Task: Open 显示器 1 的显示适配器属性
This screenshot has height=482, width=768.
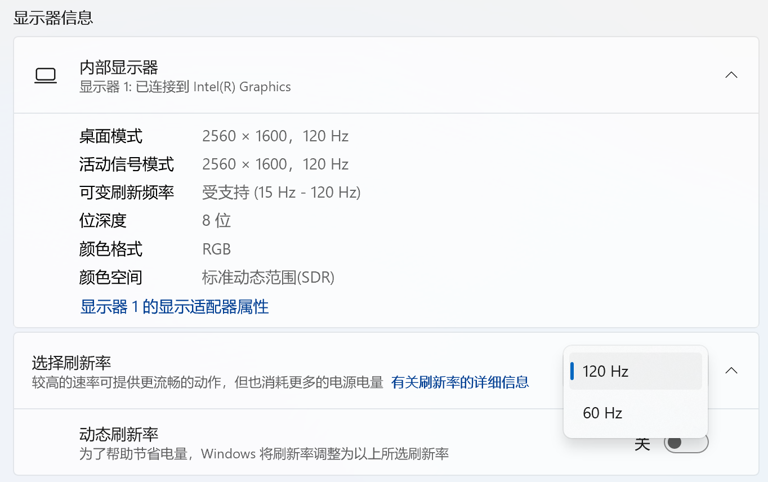Action: tap(174, 307)
